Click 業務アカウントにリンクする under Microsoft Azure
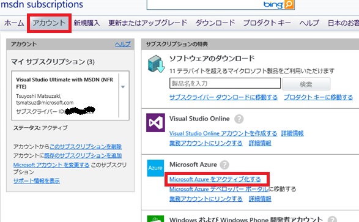 tap(206, 199)
